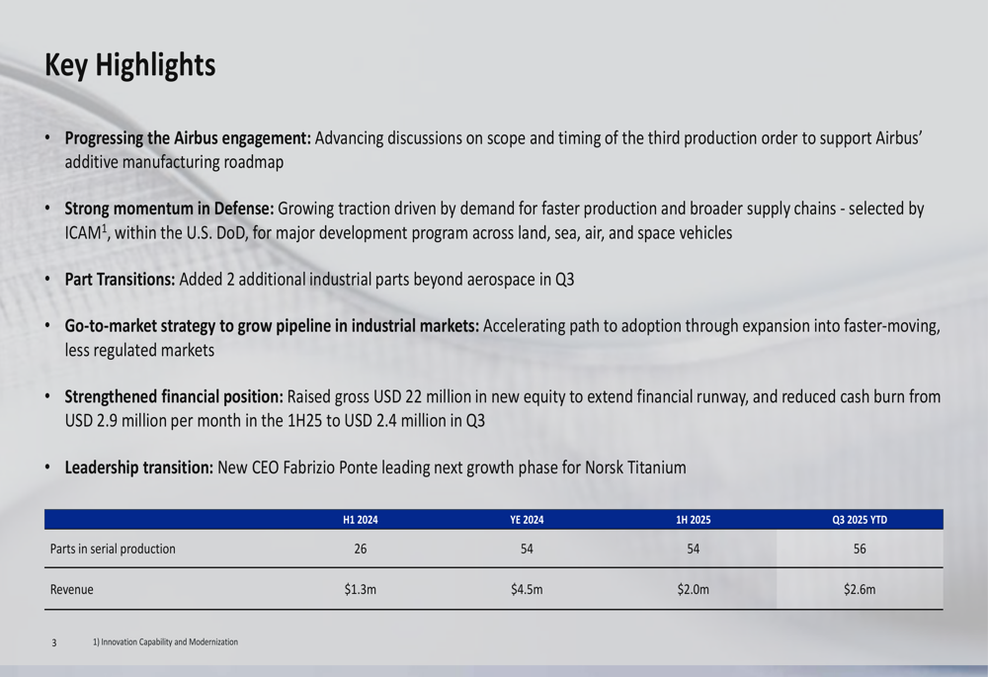Select the Part Transitions bullet heading
Viewport: 988px width, 677px height.
point(120,280)
